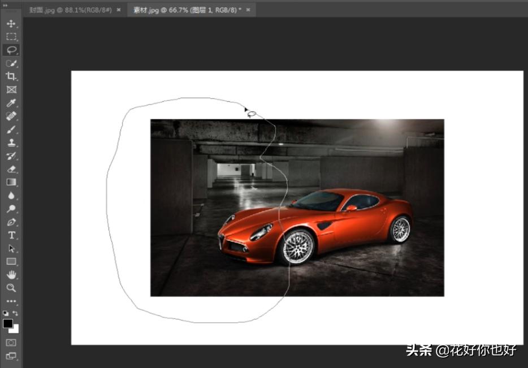Expand the toolbar with the double-arrow
This screenshot has height=368, width=528.
tap(6, 5)
